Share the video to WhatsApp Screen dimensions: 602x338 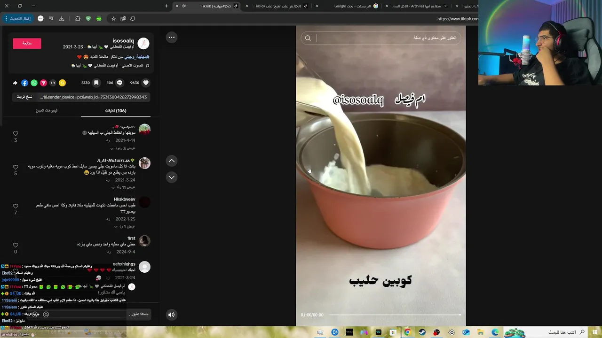(34, 83)
